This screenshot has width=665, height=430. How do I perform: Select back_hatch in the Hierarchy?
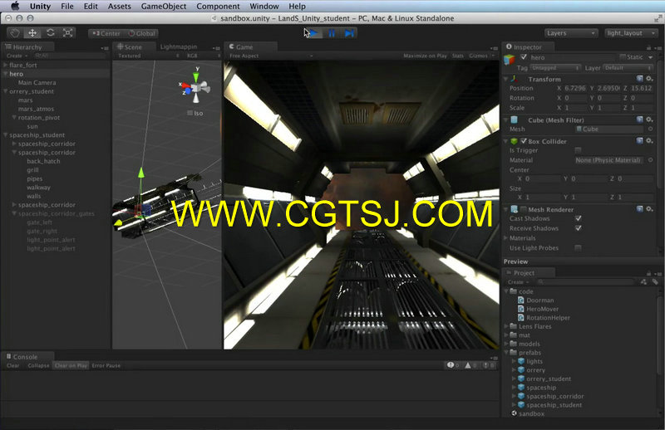pyautogui.click(x=43, y=161)
